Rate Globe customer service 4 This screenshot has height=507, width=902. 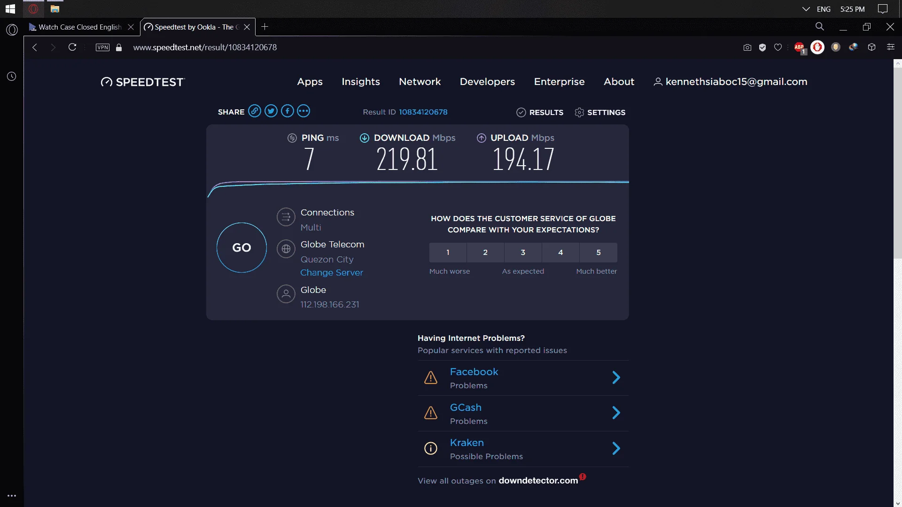pyautogui.click(x=560, y=252)
